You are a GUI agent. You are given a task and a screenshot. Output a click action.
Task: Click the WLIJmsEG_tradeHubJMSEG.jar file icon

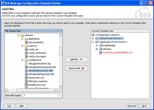click(x=101, y=52)
